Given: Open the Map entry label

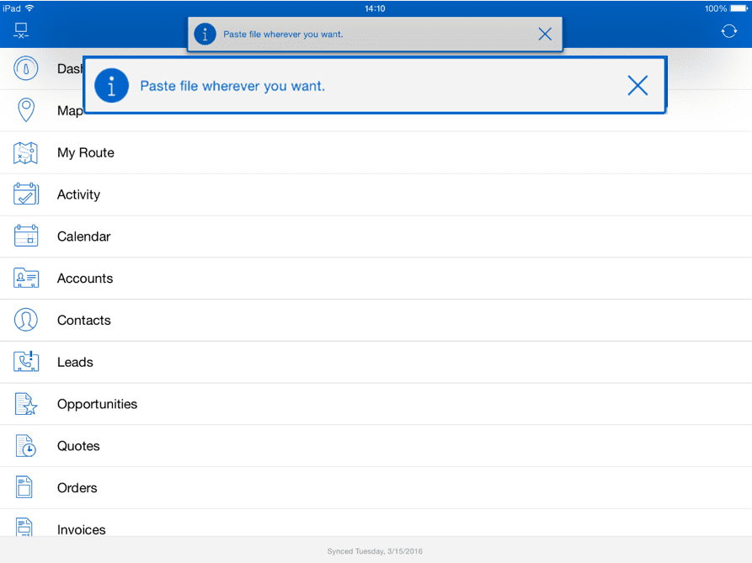Looking at the screenshot, I should click(x=70, y=111).
